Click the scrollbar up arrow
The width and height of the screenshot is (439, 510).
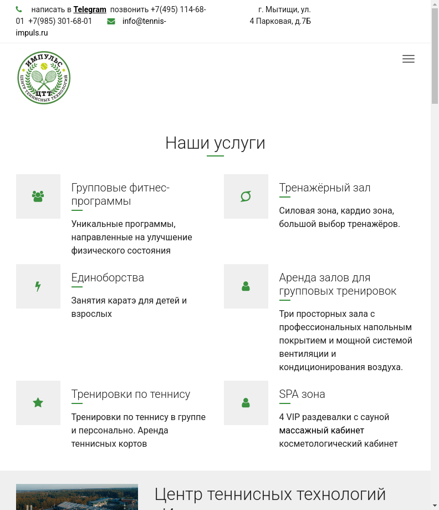tap(435, 3)
